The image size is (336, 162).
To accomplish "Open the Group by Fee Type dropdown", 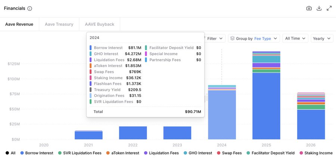I will [x=254, y=38].
